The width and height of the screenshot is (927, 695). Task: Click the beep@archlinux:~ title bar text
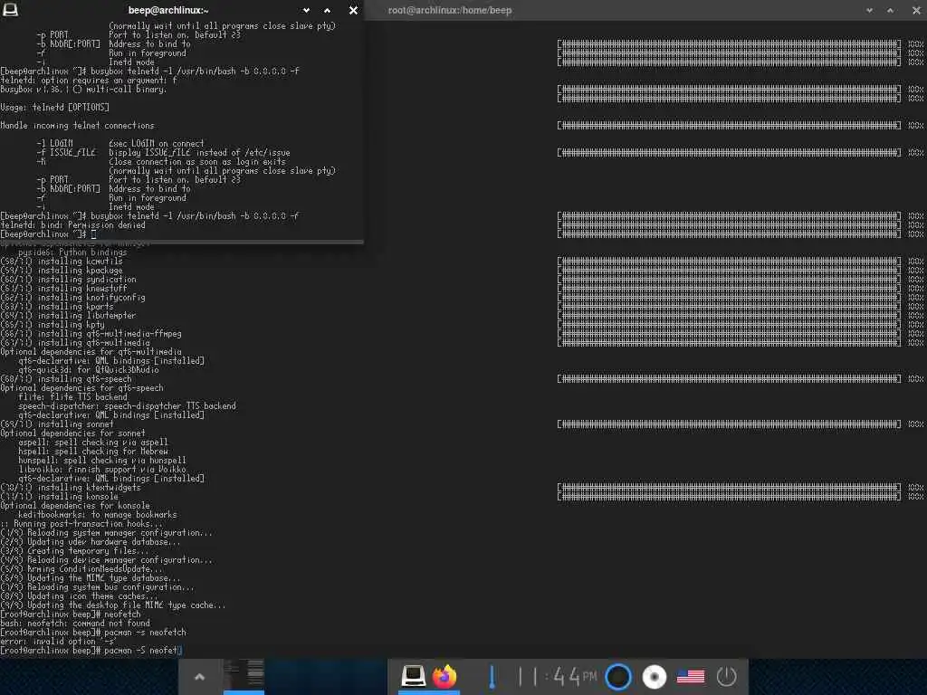coord(168,10)
